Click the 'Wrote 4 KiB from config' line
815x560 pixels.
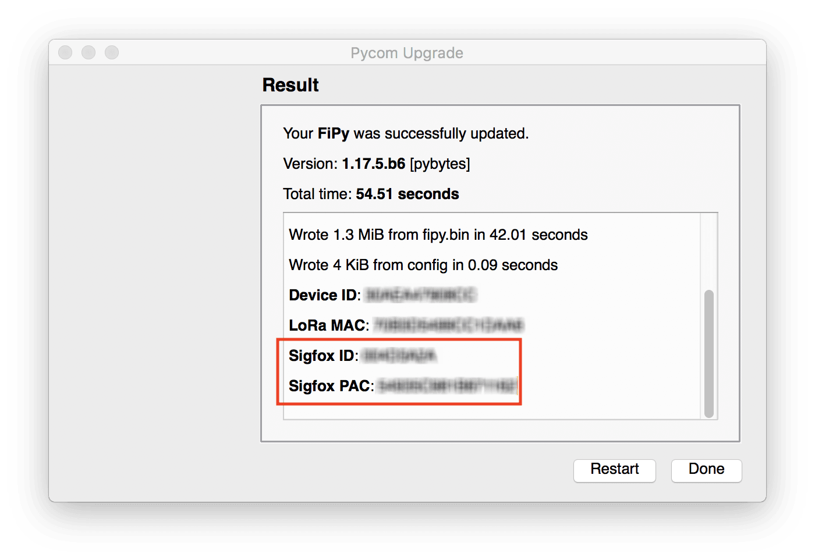[423, 265]
